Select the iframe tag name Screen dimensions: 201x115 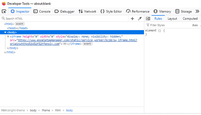point(16,36)
